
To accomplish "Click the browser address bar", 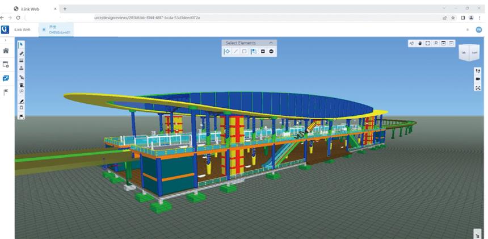I will [x=227, y=18].
